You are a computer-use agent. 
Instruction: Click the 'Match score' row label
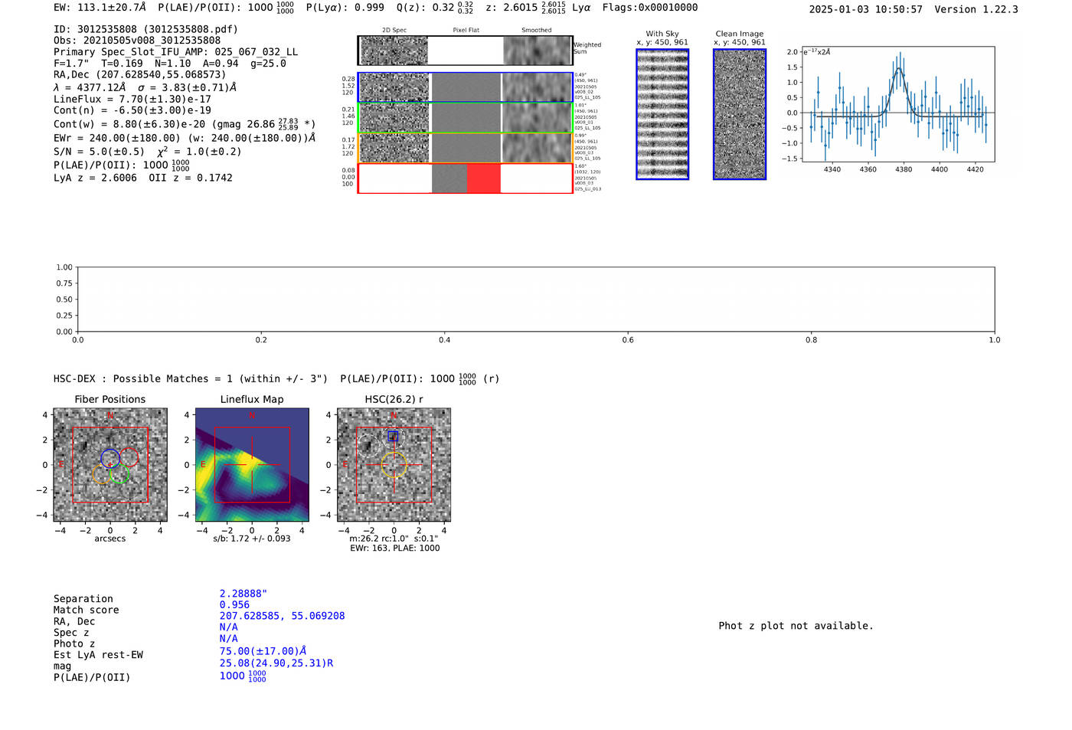[x=87, y=611]
